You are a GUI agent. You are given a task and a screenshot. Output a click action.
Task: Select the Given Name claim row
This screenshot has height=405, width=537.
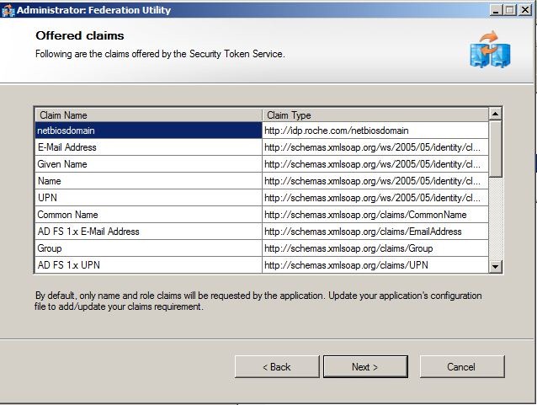(147, 164)
